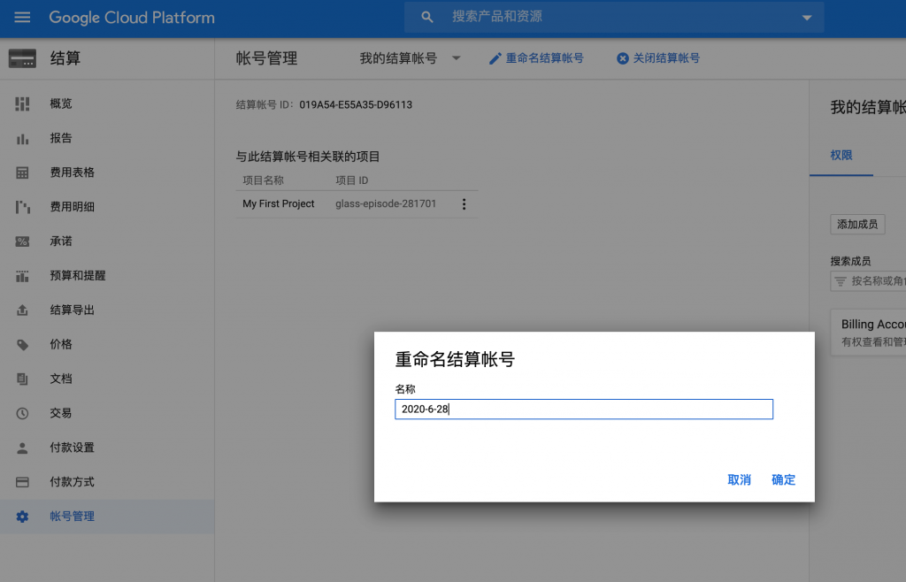Click My First Project project name
906x582 pixels.
(x=279, y=203)
